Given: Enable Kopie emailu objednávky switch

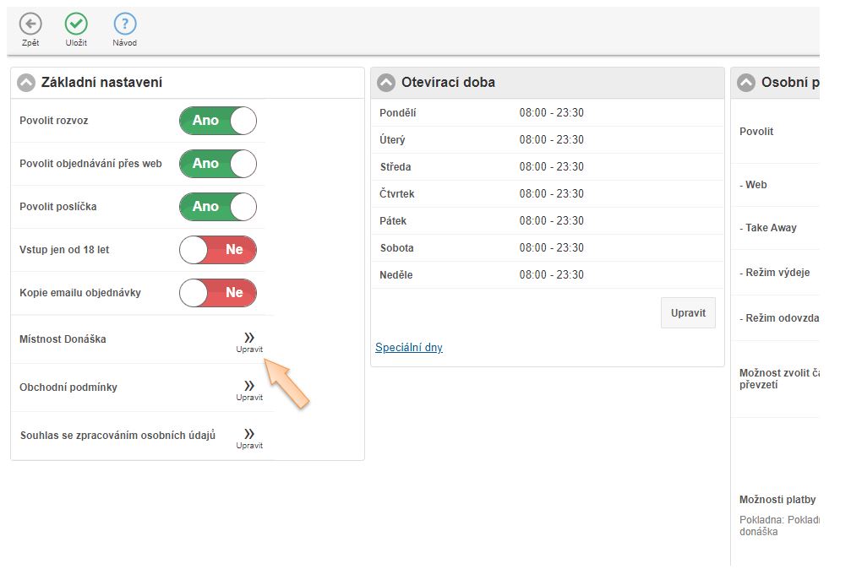Looking at the screenshot, I should [x=218, y=293].
